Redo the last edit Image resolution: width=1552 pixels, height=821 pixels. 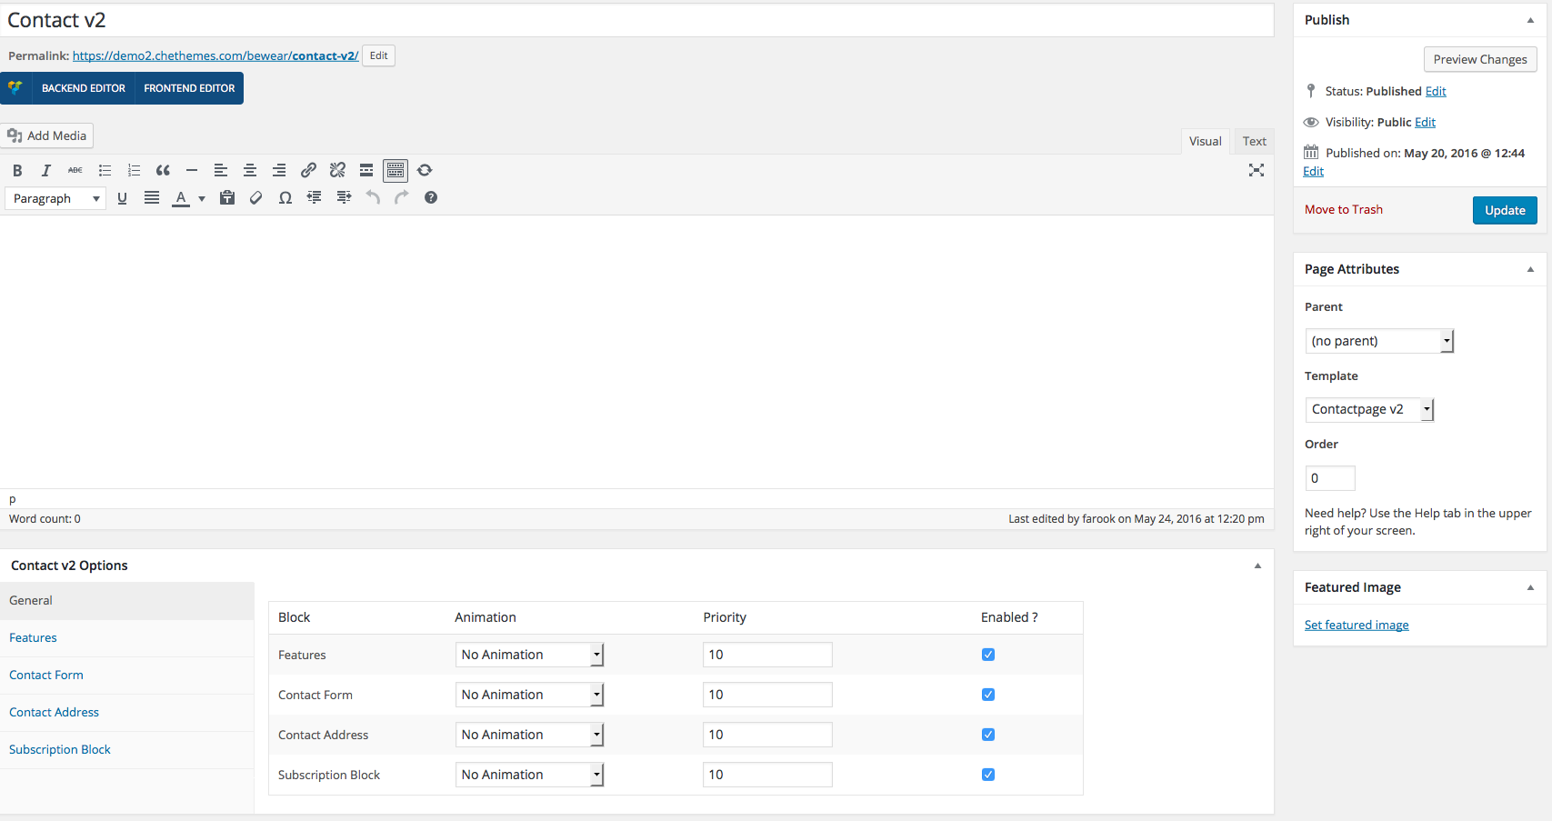pos(402,197)
